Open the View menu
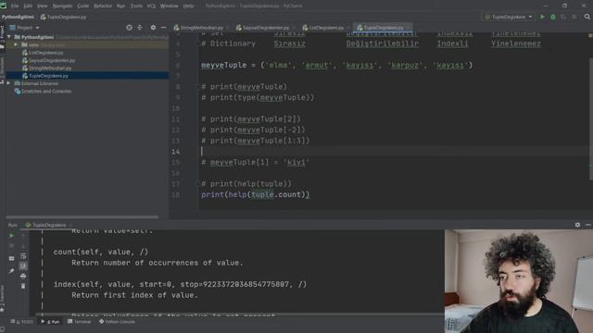The width and height of the screenshot is (593, 333). click(x=42, y=6)
